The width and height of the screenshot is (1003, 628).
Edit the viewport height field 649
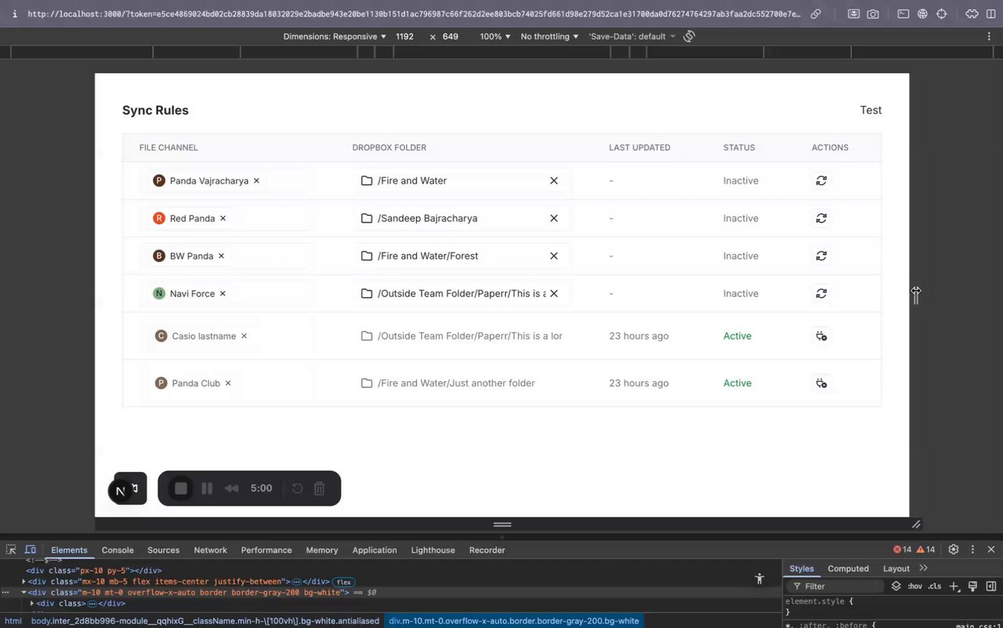tap(451, 36)
